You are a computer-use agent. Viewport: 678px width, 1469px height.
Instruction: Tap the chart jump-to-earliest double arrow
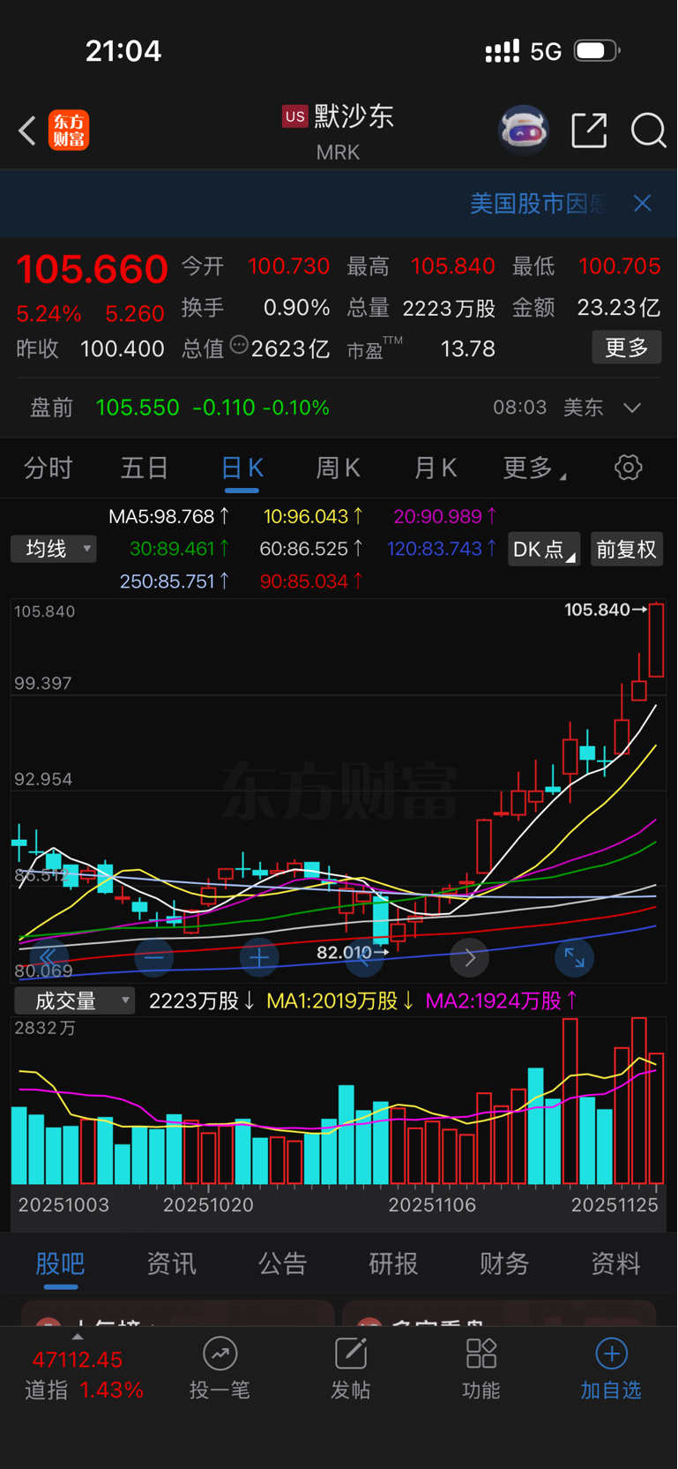tap(48, 957)
